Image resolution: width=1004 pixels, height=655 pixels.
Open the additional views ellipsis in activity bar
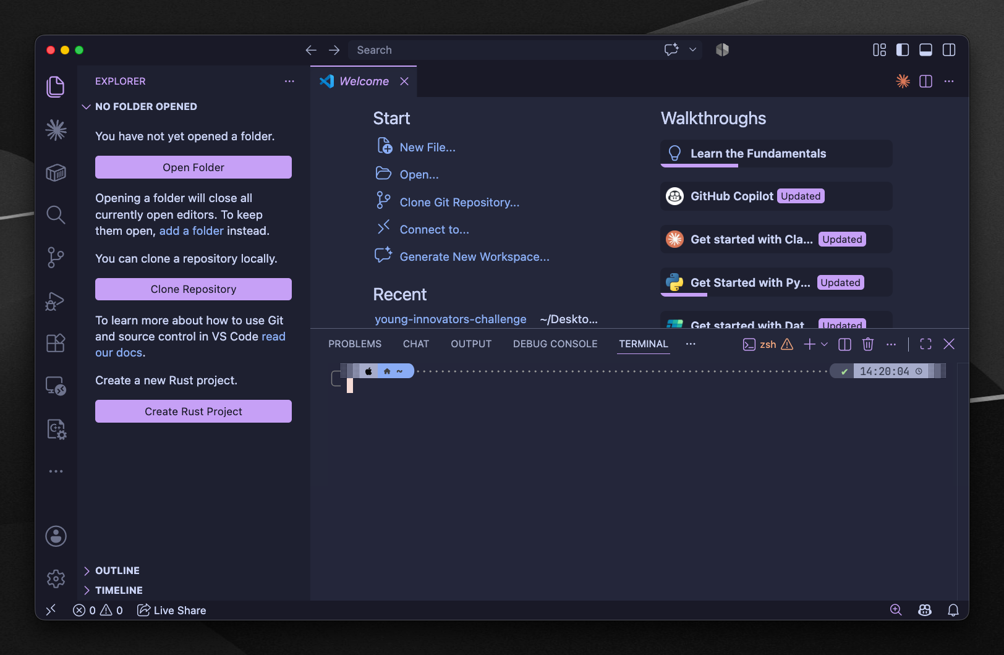coord(56,471)
